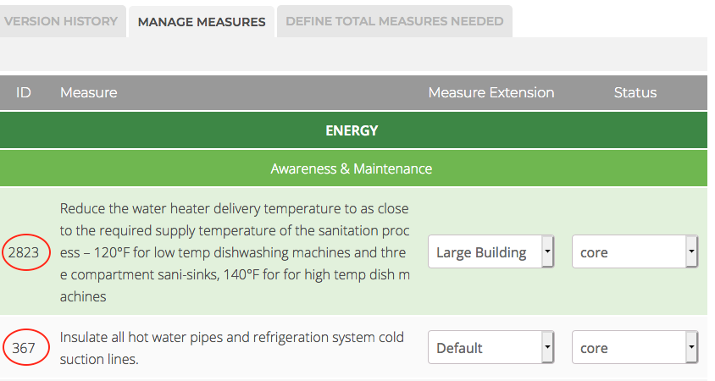
Task: Click arrow on core status for 367
Action: pos(691,347)
